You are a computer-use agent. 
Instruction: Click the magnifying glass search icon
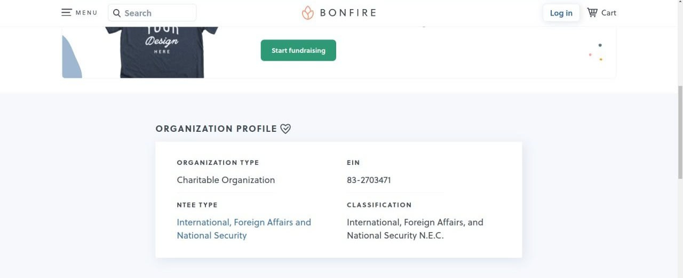click(x=117, y=13)
